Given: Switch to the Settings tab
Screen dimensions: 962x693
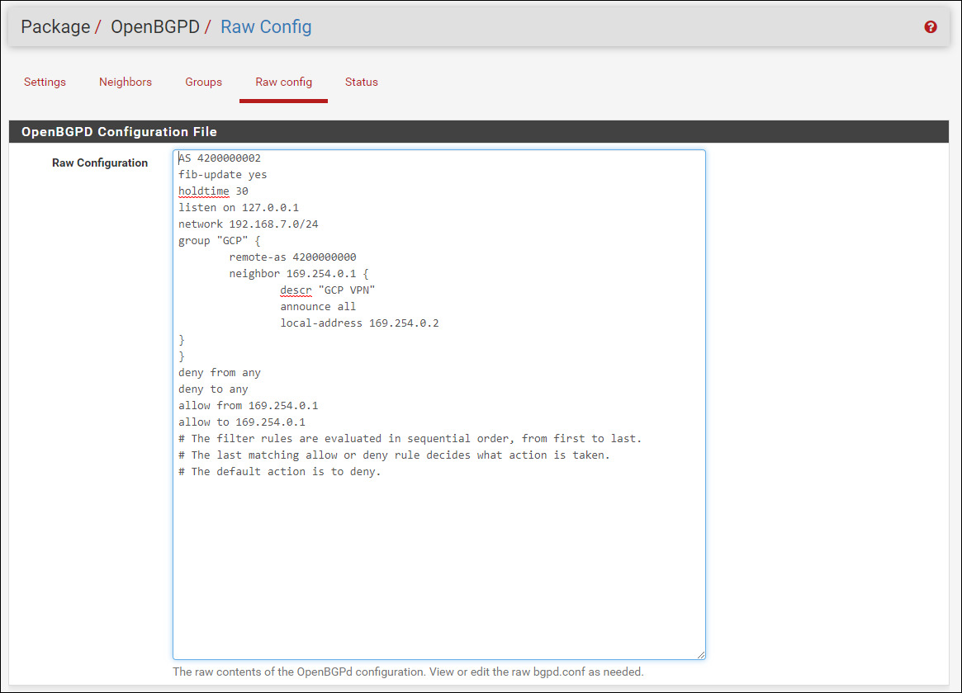Looking at the screenshot, I should point(45,82).
